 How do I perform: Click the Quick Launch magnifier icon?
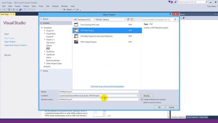point(206,2)
